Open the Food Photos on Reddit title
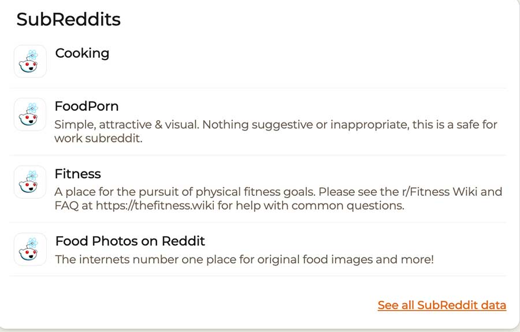 130,241
